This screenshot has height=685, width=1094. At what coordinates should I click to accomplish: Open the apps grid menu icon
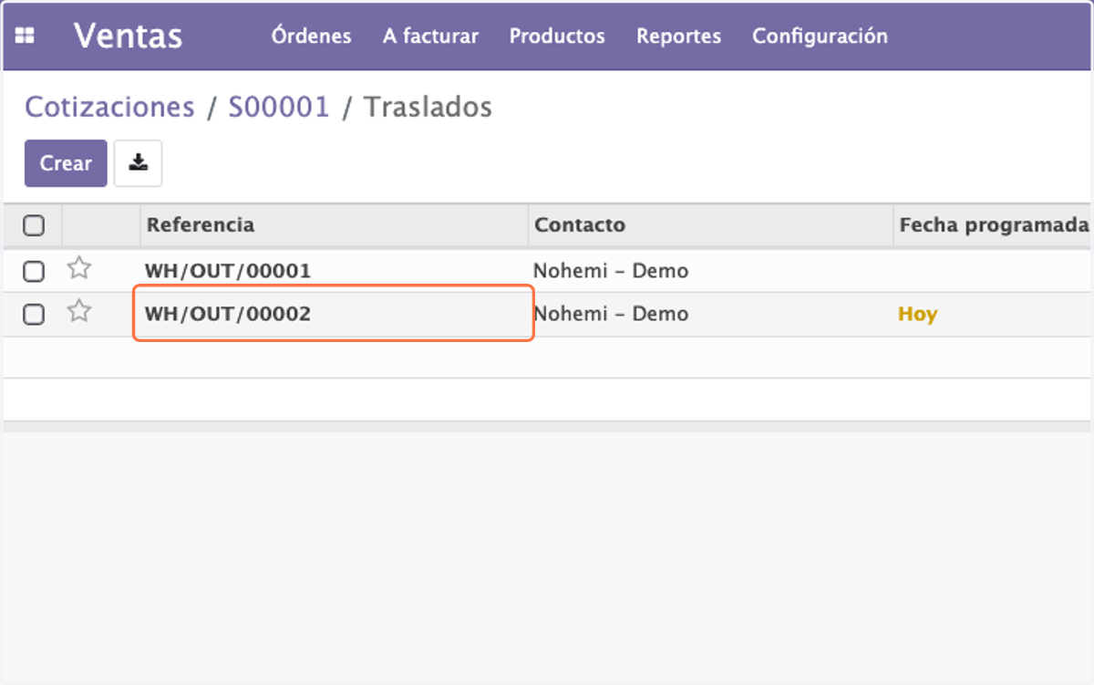point(26,36)
